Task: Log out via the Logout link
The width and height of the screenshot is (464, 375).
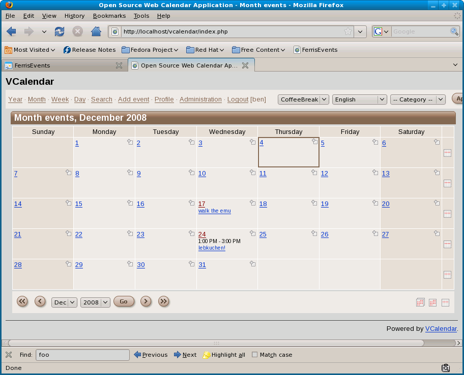Action: click(238, 99)
